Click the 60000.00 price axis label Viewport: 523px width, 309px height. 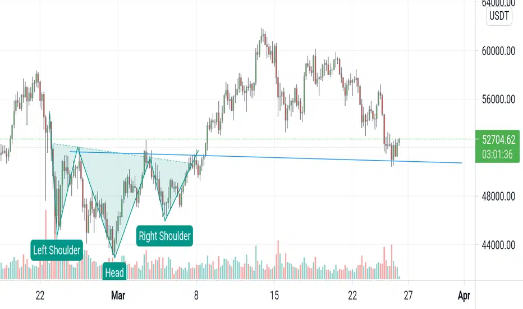[x=498, y=51]
